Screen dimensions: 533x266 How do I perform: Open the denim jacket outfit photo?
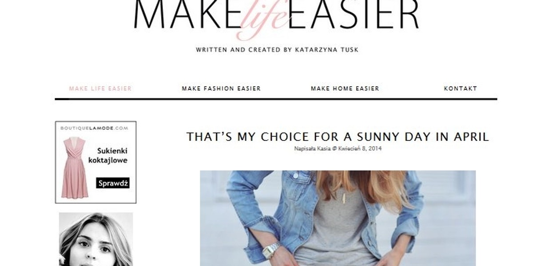tap(338, 218)
